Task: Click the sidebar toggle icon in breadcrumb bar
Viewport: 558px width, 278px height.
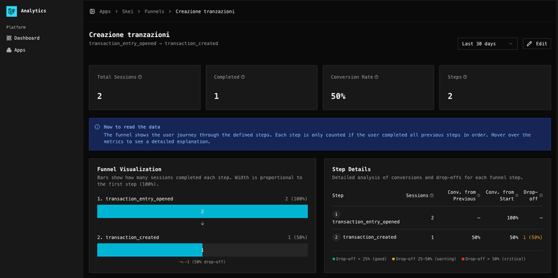Action: pos(92,11)
